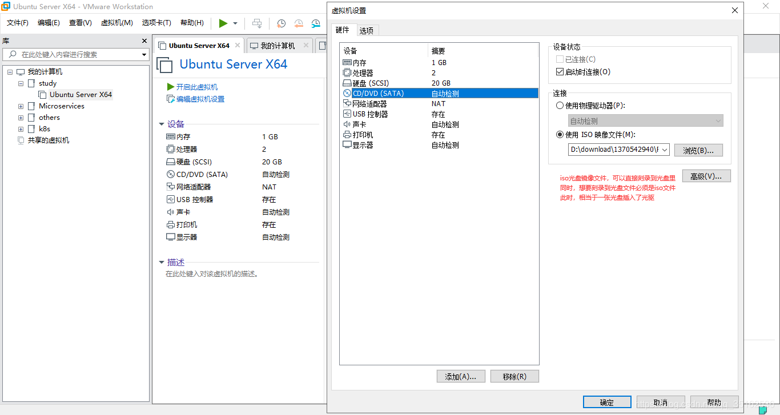Click the send Ctrl+Alt+Del toolbar icon
The width and height of the screenshot is (780, 415).
[257, 23]
